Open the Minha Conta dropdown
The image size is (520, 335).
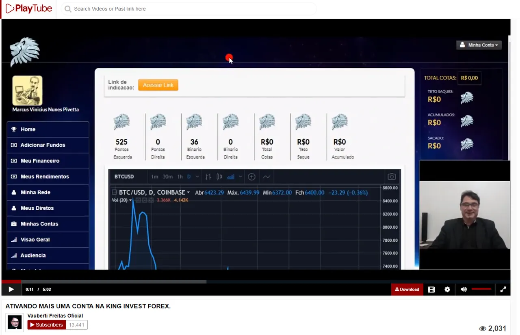point(479,45)
